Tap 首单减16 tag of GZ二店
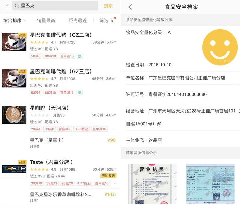Viewport: 240px width, 208px height. click(67, 56)
